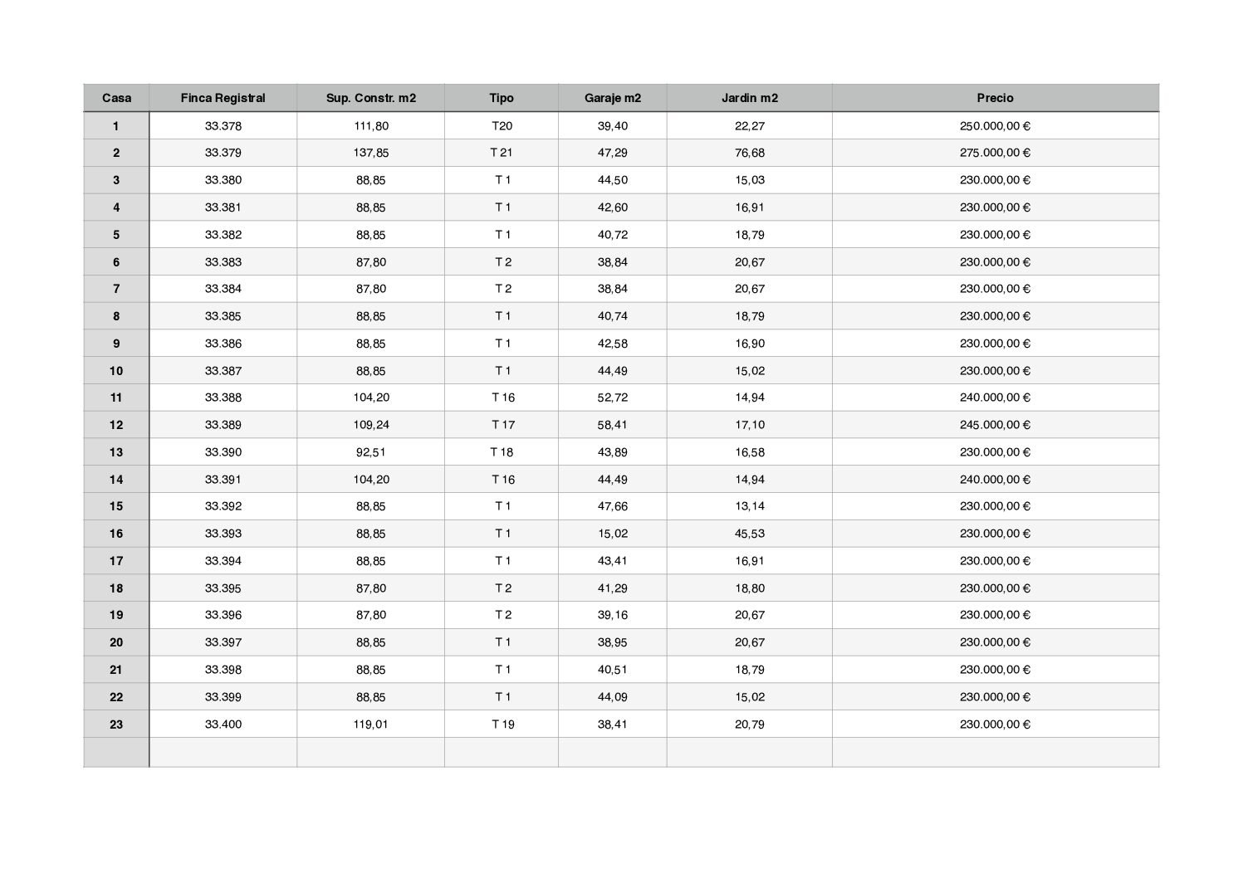The width and height of the screenshot is (1243, 878).
Task: Click row header for casa 23
Action: [x=116, y=724]
